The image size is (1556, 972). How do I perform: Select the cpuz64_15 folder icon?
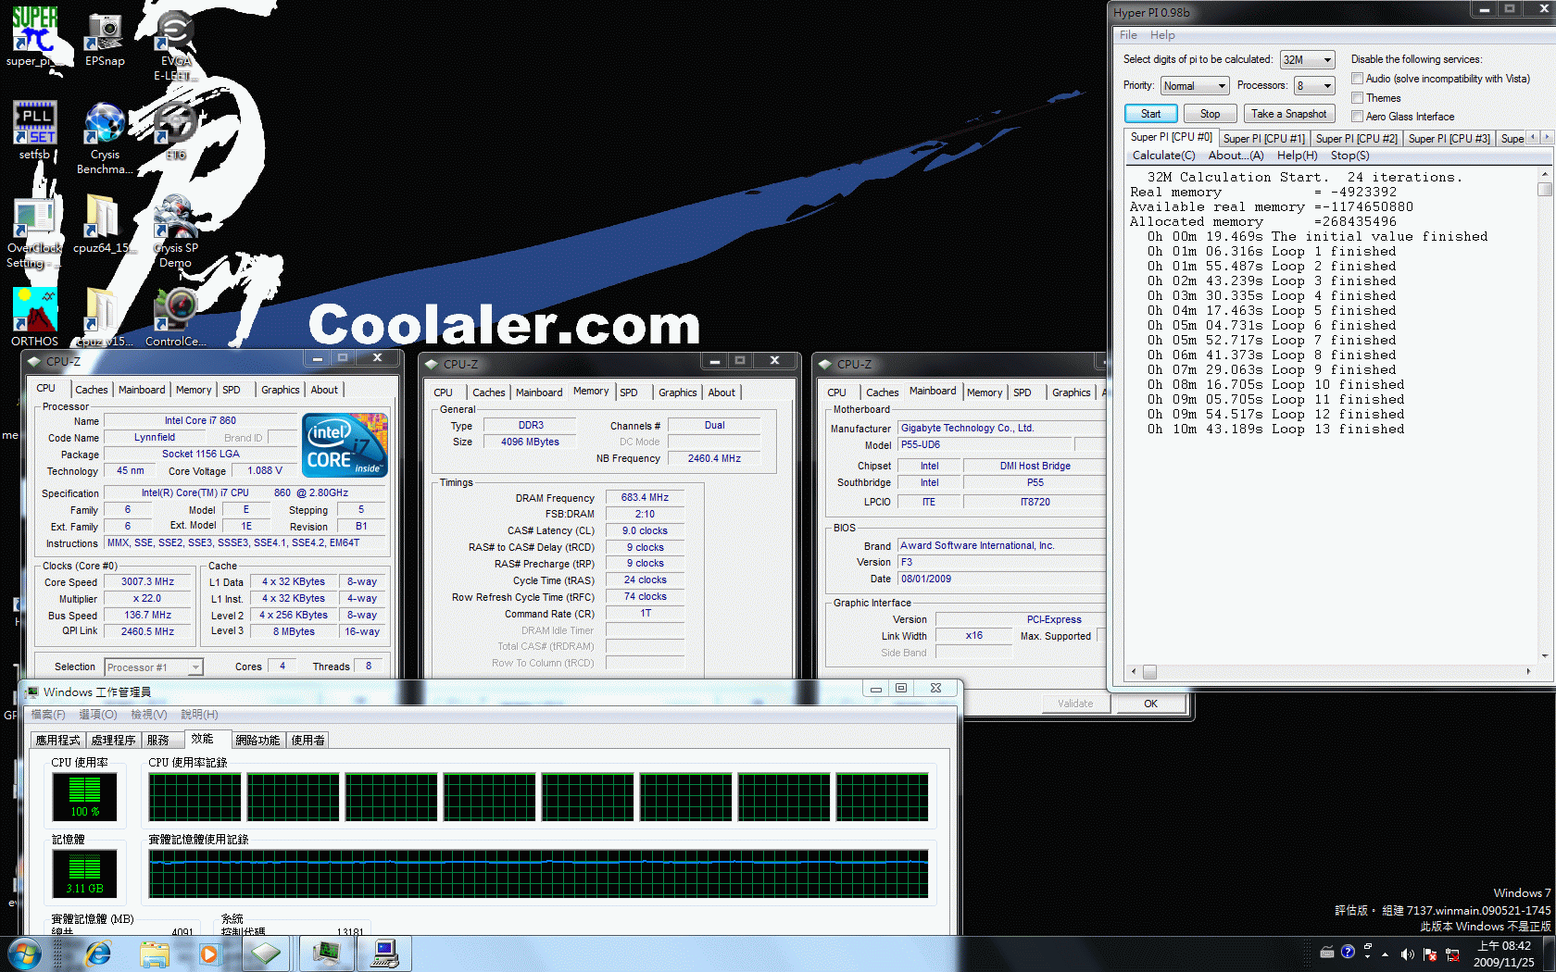click(102, 224)
